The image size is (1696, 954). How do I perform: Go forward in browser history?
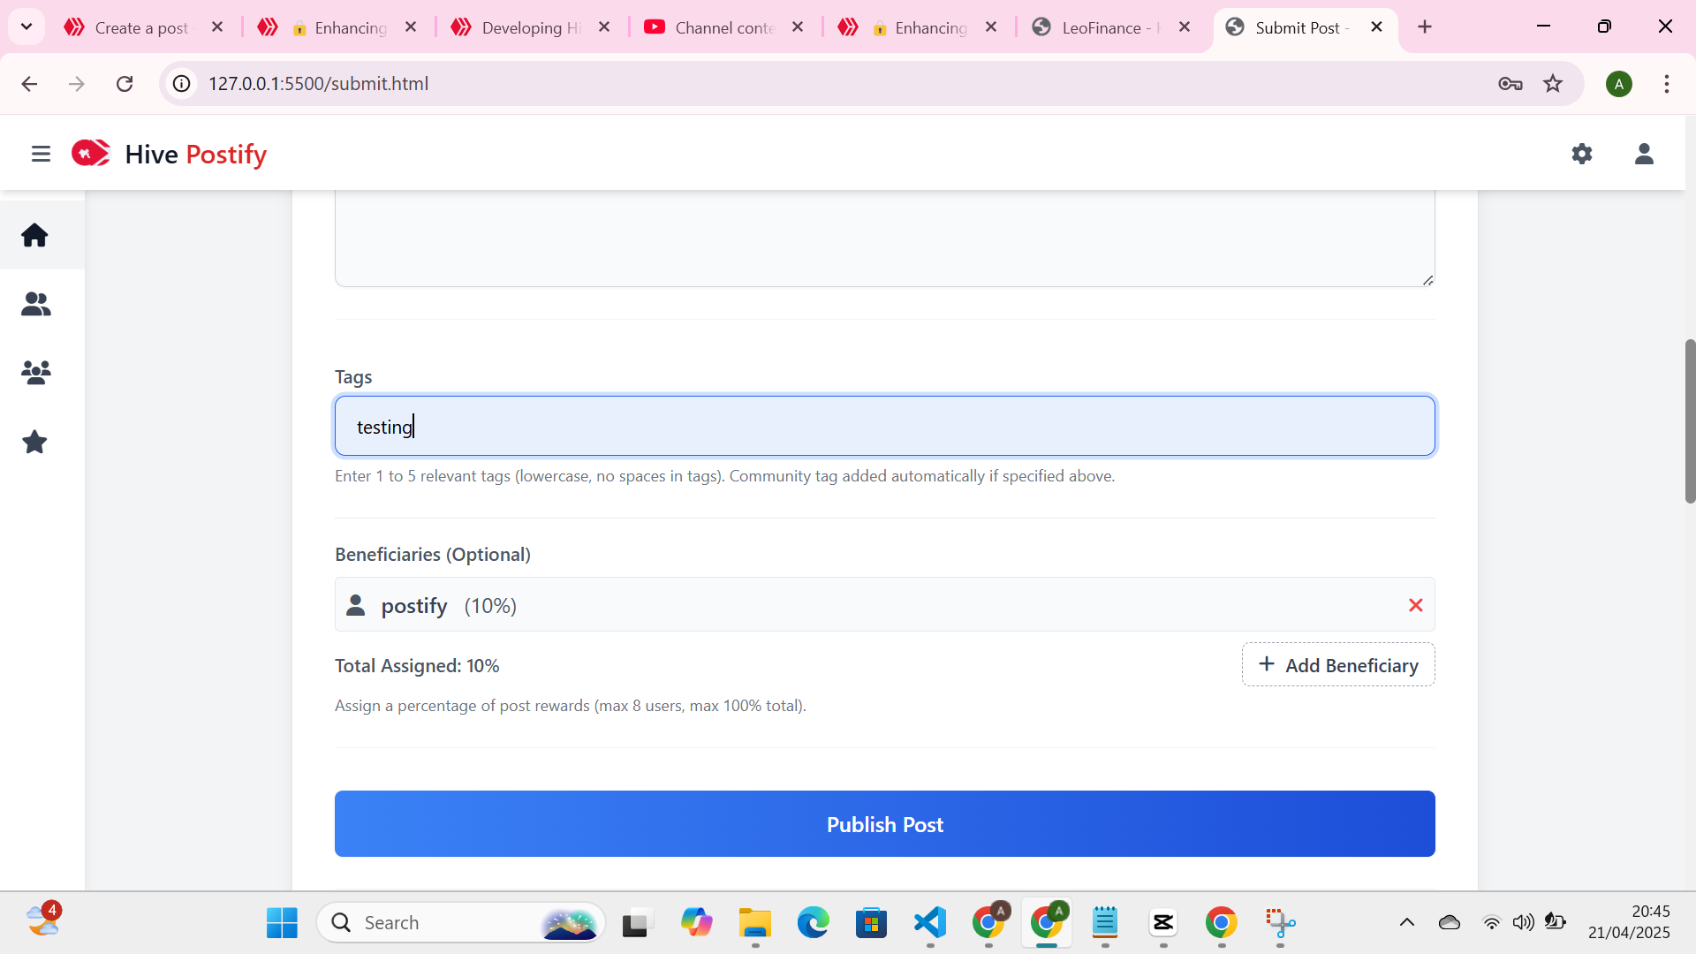tap(77, 84)
